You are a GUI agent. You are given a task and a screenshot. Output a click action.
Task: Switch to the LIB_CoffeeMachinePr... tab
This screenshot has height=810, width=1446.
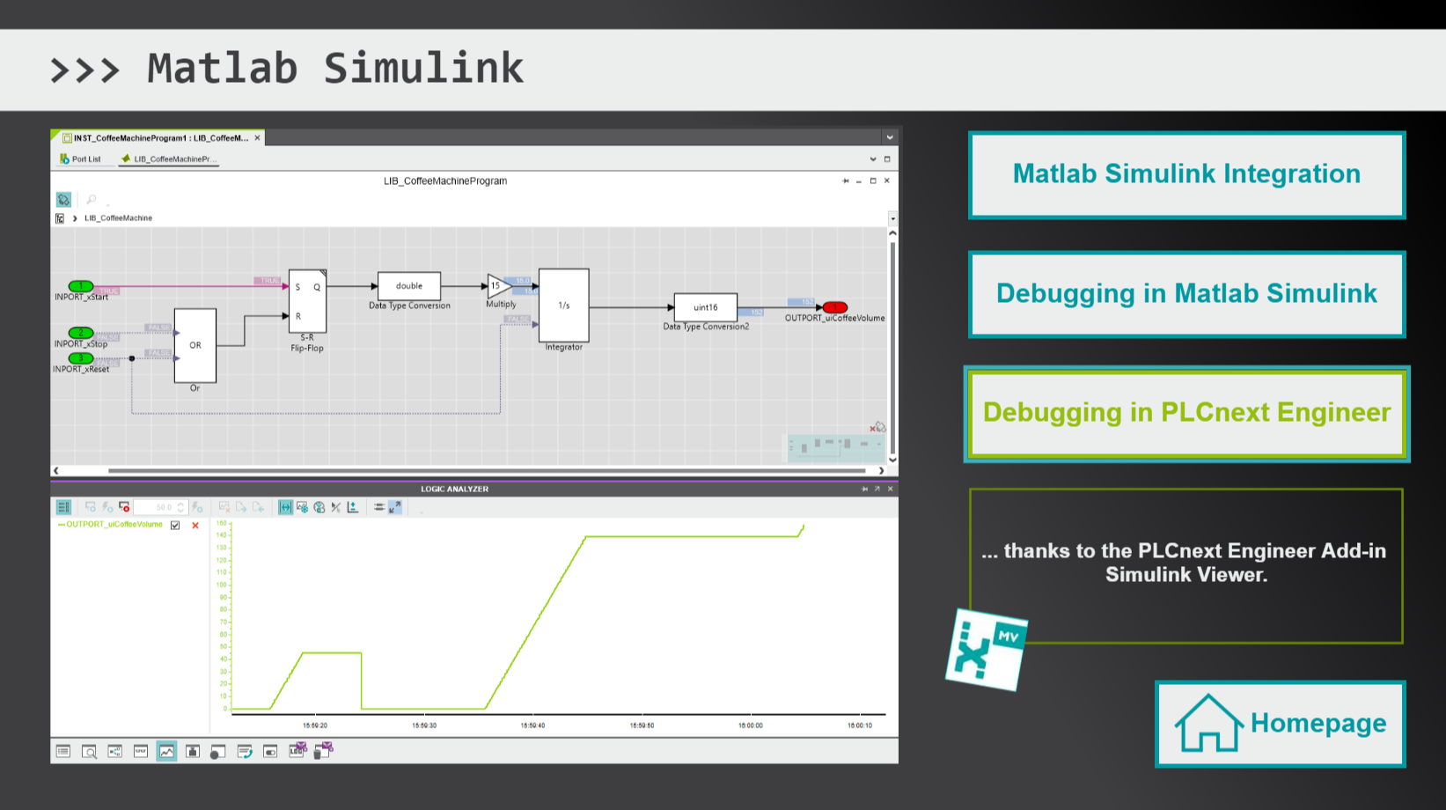click(x=169, y=159)
